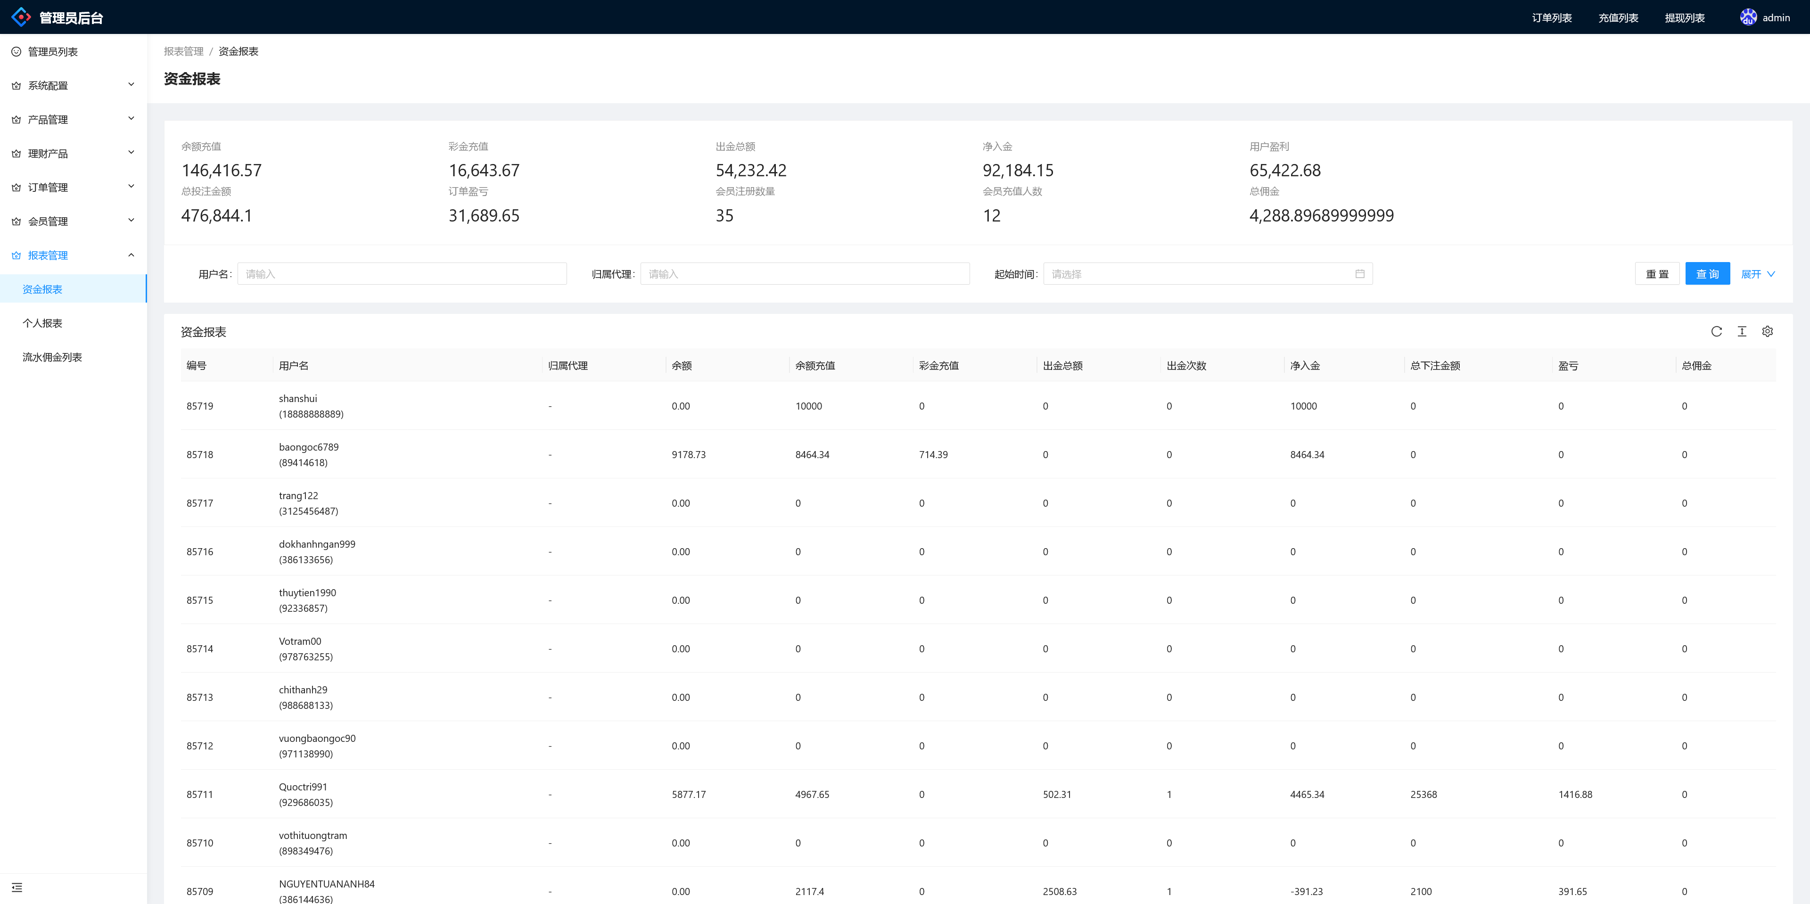Open column settings gear icon
The image size is (1810, 904).
pos(1767,331)
